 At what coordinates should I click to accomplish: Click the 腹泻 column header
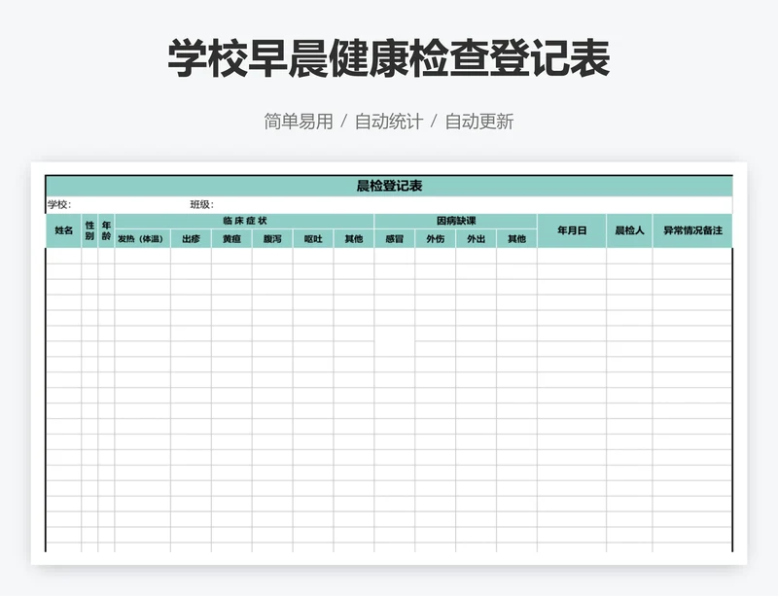[272, 239]
